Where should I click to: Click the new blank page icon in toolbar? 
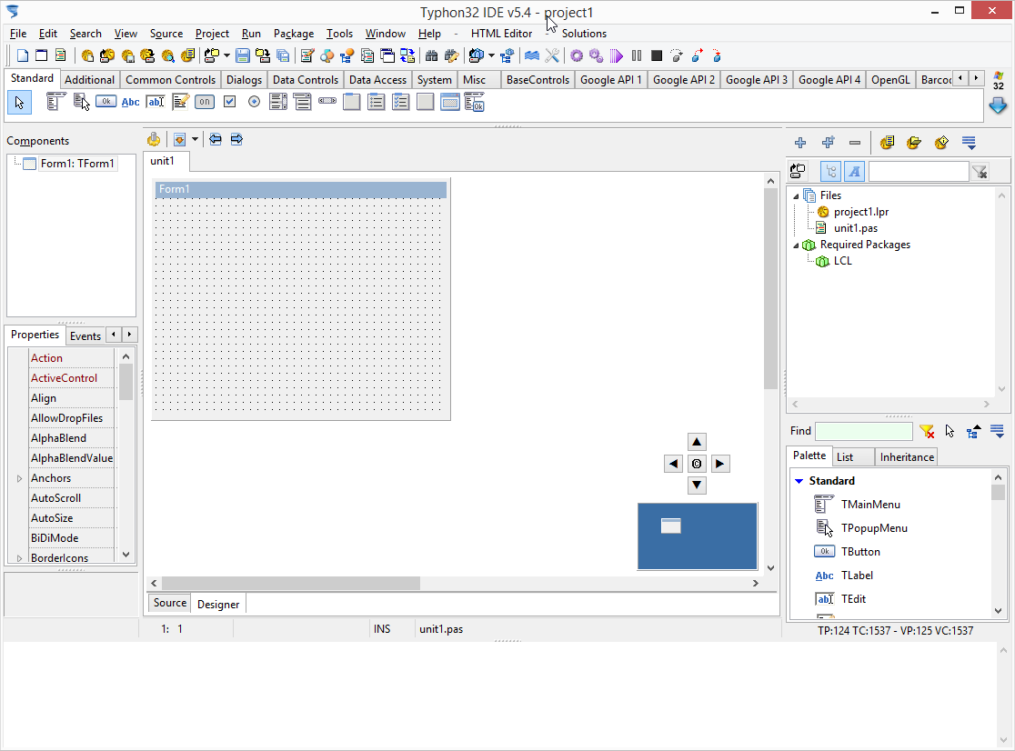click(x=22, y=56)
